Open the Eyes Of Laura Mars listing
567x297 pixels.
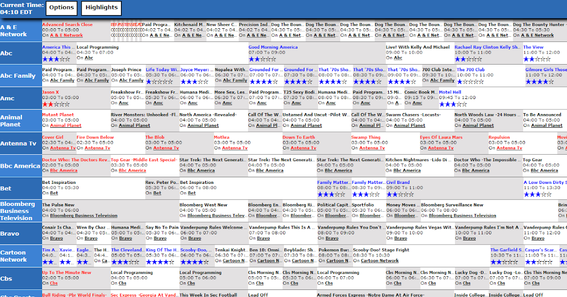click(441, 137)
